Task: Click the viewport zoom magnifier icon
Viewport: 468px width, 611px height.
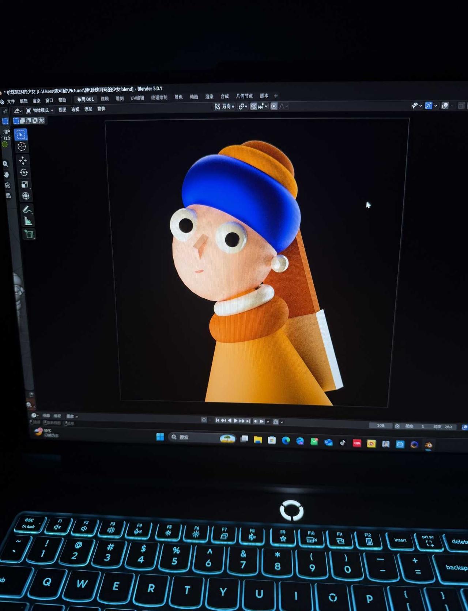Action: click(5, 164)
